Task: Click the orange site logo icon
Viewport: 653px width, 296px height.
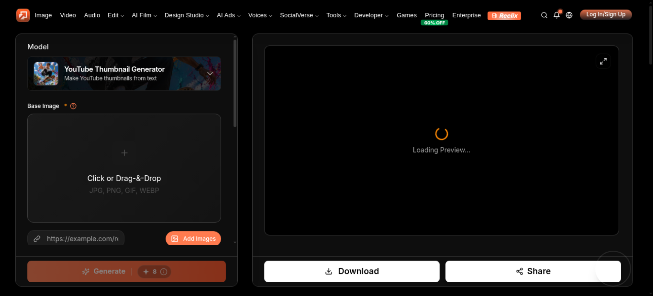Action: (23, 15)
